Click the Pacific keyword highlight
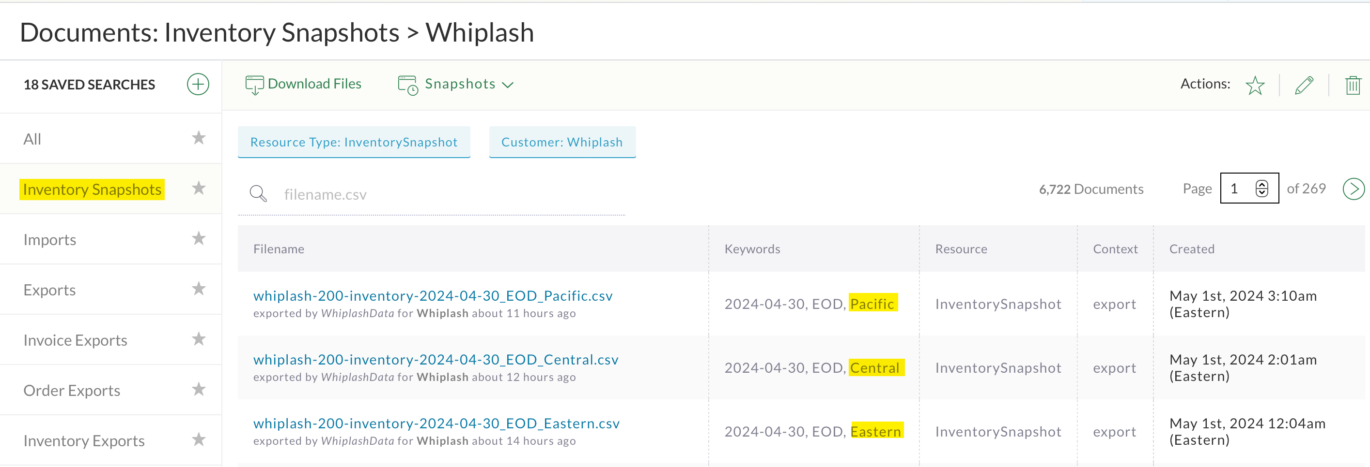This screenshot has height=467, width=1370. [x=873, y=304]
